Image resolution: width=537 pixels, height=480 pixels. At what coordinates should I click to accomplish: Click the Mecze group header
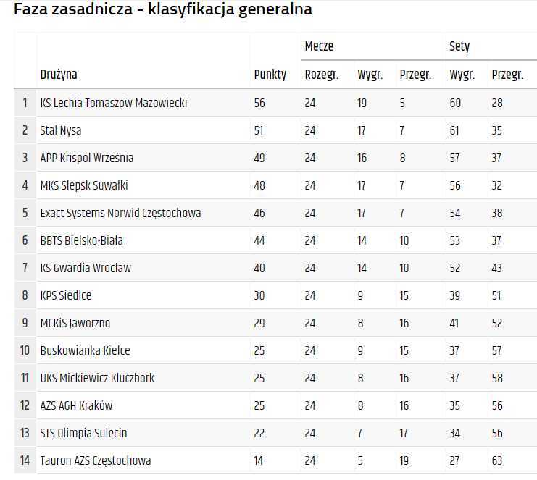(x=319, y=46)
